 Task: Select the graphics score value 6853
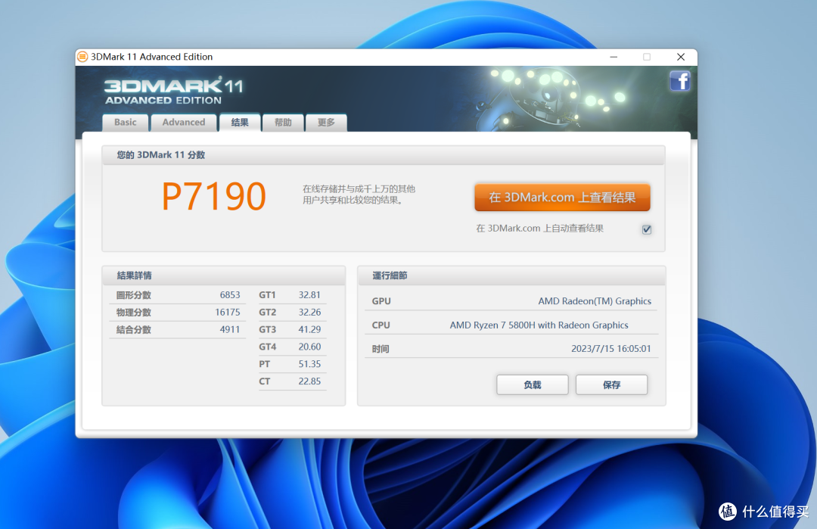click(x=230, y=295)
